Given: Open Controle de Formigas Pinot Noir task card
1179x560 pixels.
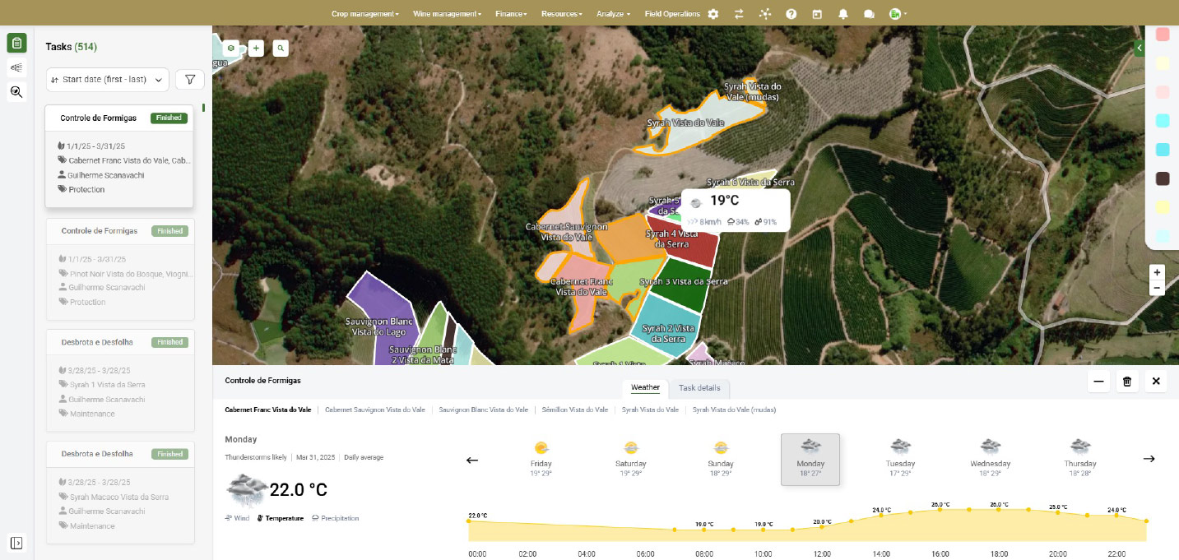Looking at the screenshot, I should point(120,268).
